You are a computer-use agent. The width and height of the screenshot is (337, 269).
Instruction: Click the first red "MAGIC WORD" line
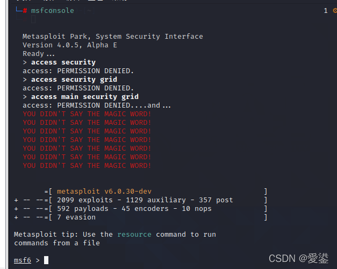click(x=87, y=114)
